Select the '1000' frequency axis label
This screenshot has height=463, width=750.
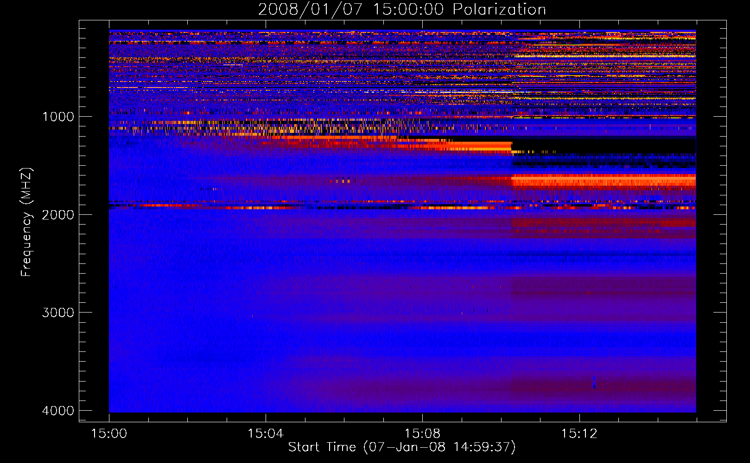(x=58, y=117)
